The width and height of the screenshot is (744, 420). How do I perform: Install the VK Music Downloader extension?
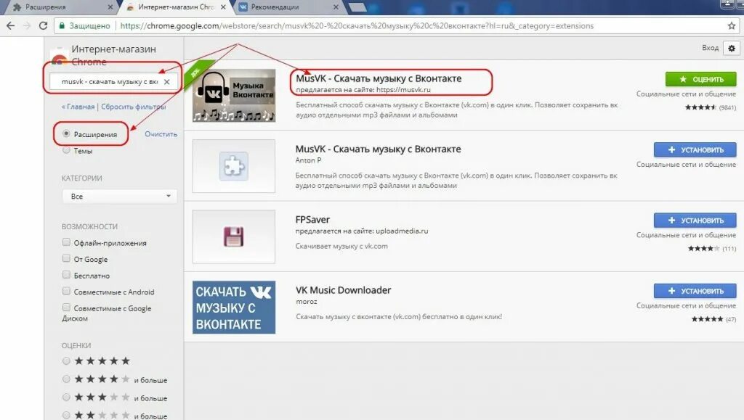pyautogui.click(x=695, y=291)
